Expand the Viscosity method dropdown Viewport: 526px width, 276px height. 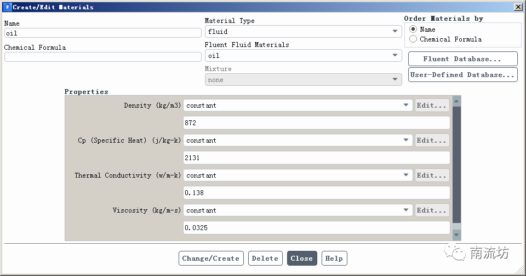pyautogui.click(x=298, y=210)
